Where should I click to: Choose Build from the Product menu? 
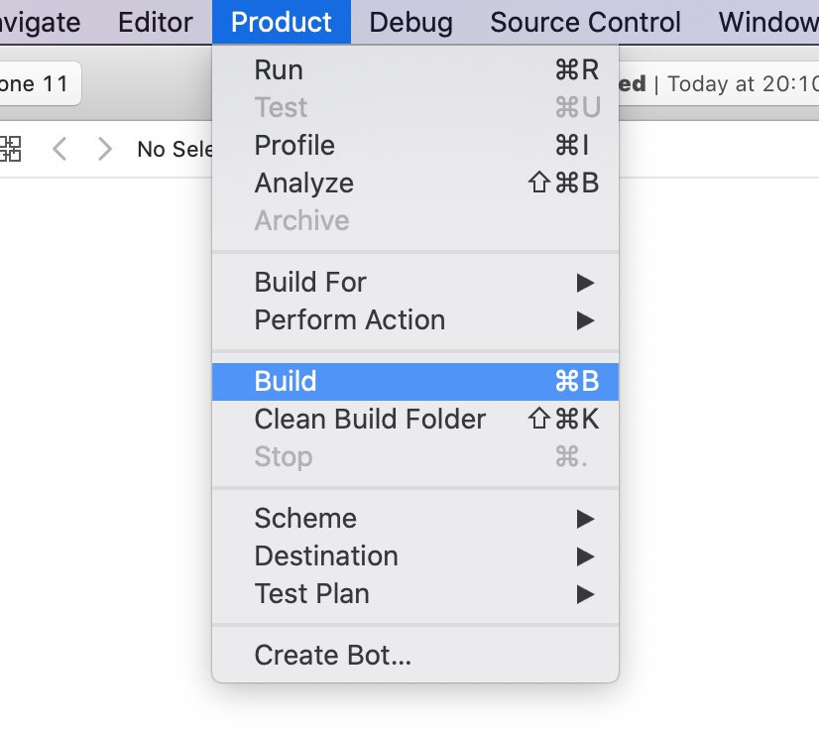click(x=415, y=382)
